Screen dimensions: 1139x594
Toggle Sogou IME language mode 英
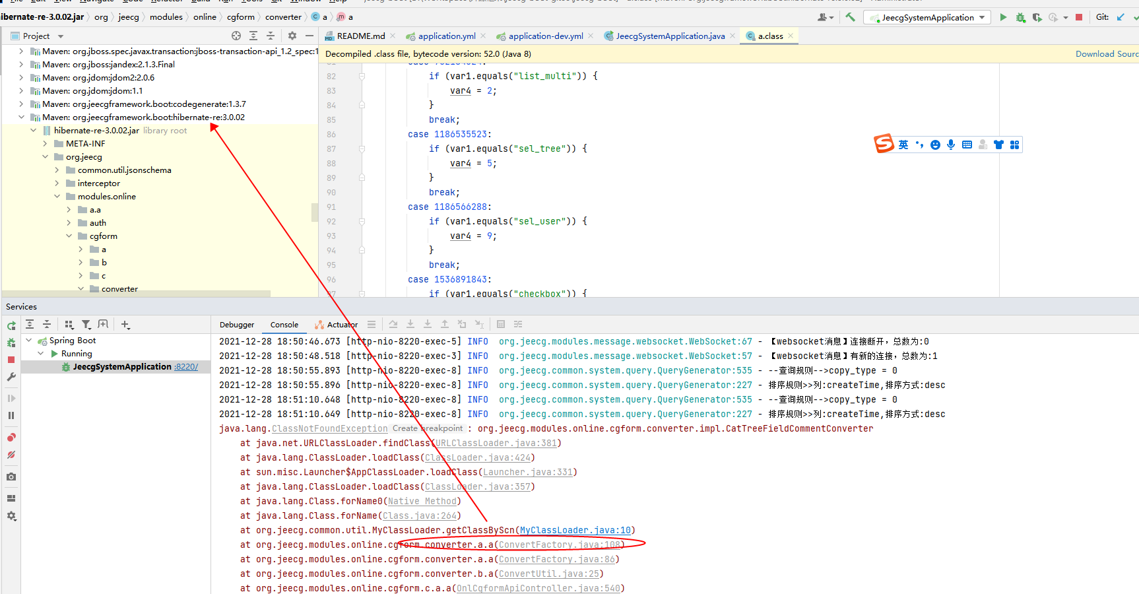pyautogui.click(x=903, y=145)
